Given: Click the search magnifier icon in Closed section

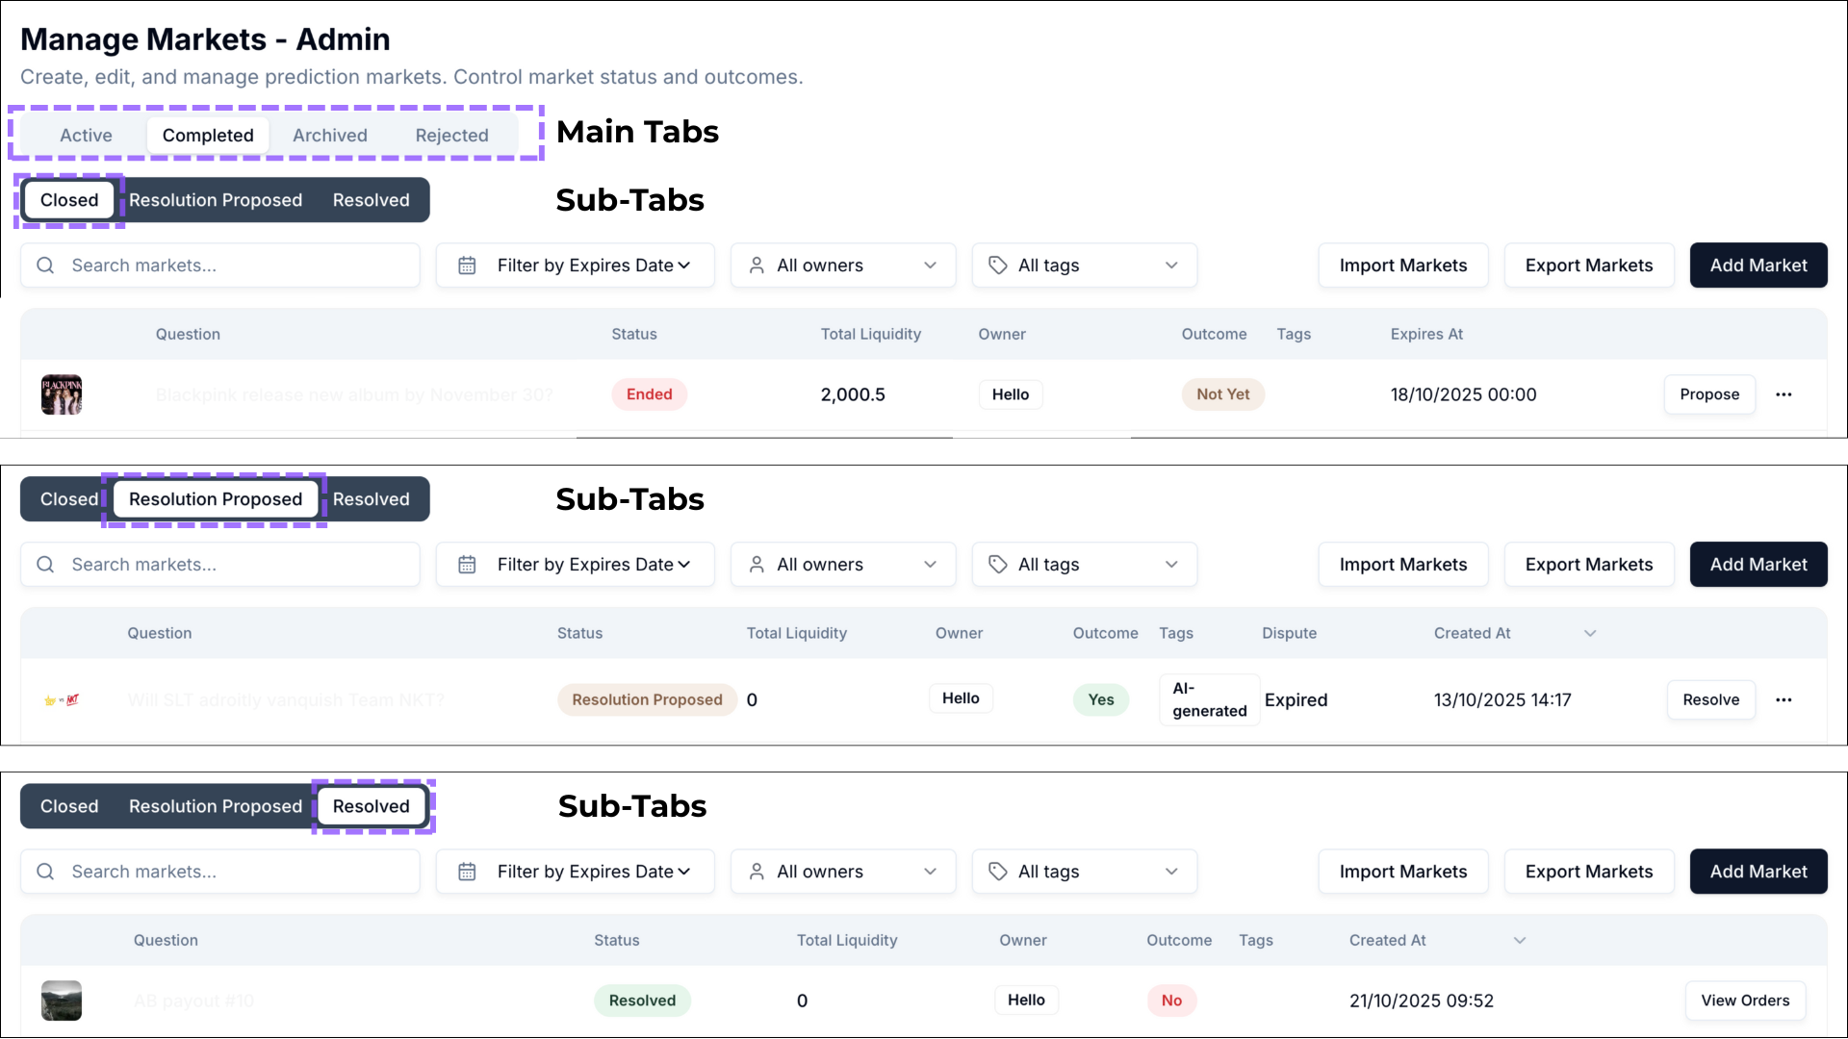Looking at the screenshot, I should tap(45, 266).
